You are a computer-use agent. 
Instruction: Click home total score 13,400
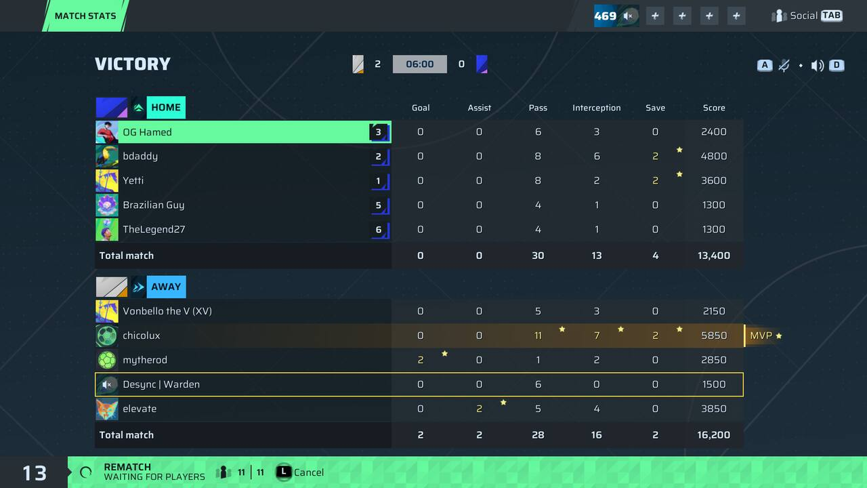(x=714, y=256)
